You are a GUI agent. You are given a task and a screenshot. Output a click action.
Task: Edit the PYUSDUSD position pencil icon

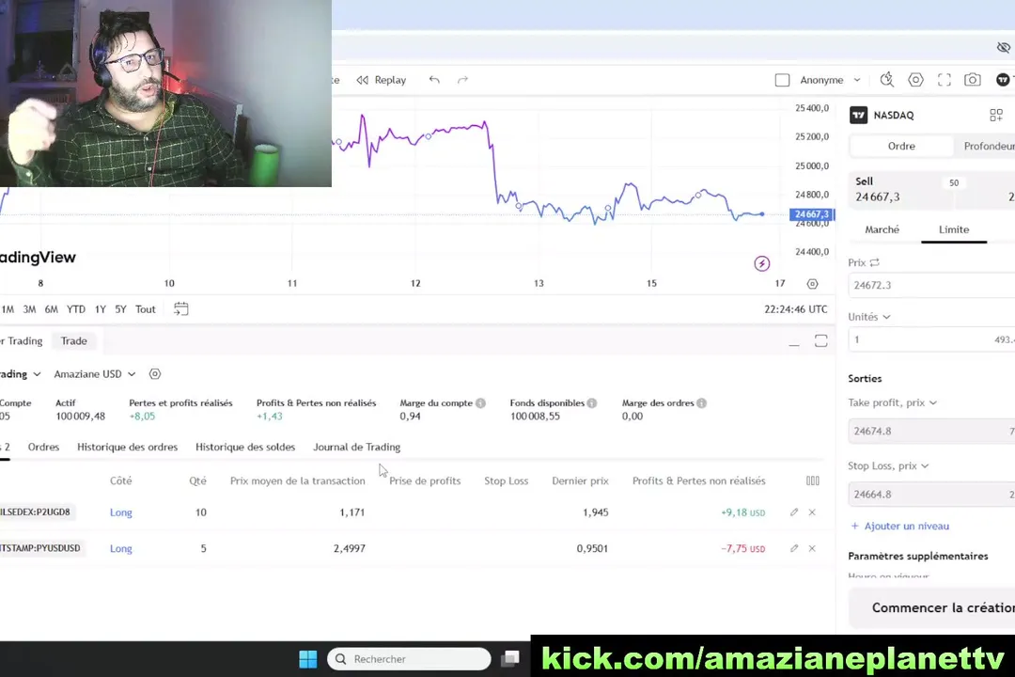(x=794, y=549)
